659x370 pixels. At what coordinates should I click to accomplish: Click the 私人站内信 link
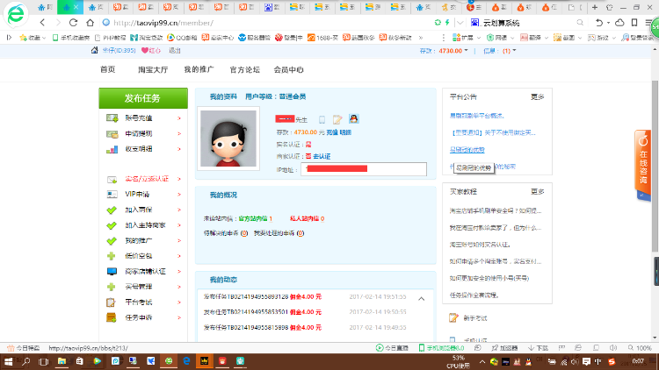305,218
